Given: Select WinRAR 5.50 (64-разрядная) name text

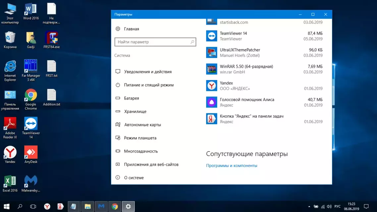Looking at the screenshot, I should click(246, 67).
